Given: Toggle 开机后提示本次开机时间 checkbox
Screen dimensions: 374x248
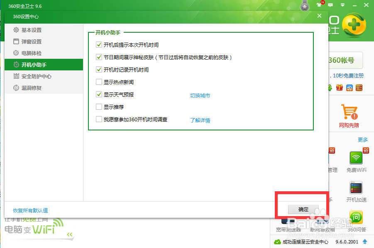Looking at the screenshot, I should click(x=99, y=45).
